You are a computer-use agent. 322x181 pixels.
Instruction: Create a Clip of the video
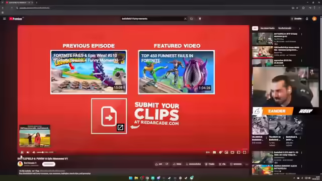[x=222, y=164]
